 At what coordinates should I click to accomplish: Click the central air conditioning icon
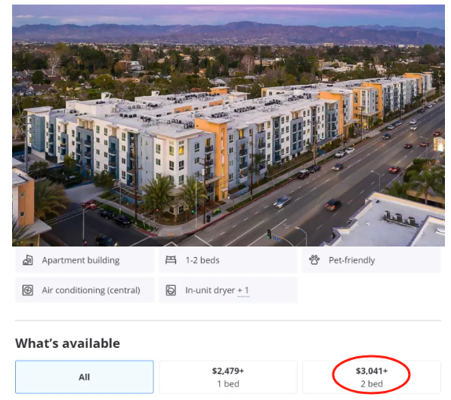coord(28,290)
